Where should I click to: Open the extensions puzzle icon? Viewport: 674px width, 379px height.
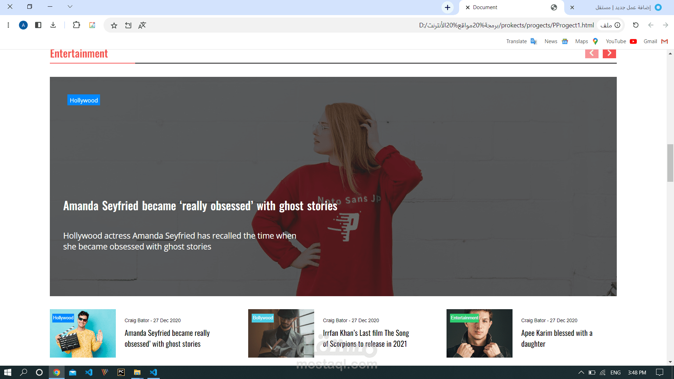76,25
